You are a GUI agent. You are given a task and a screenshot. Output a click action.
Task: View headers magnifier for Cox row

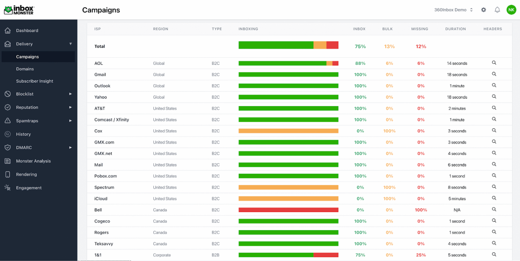(x=494, y=130)
